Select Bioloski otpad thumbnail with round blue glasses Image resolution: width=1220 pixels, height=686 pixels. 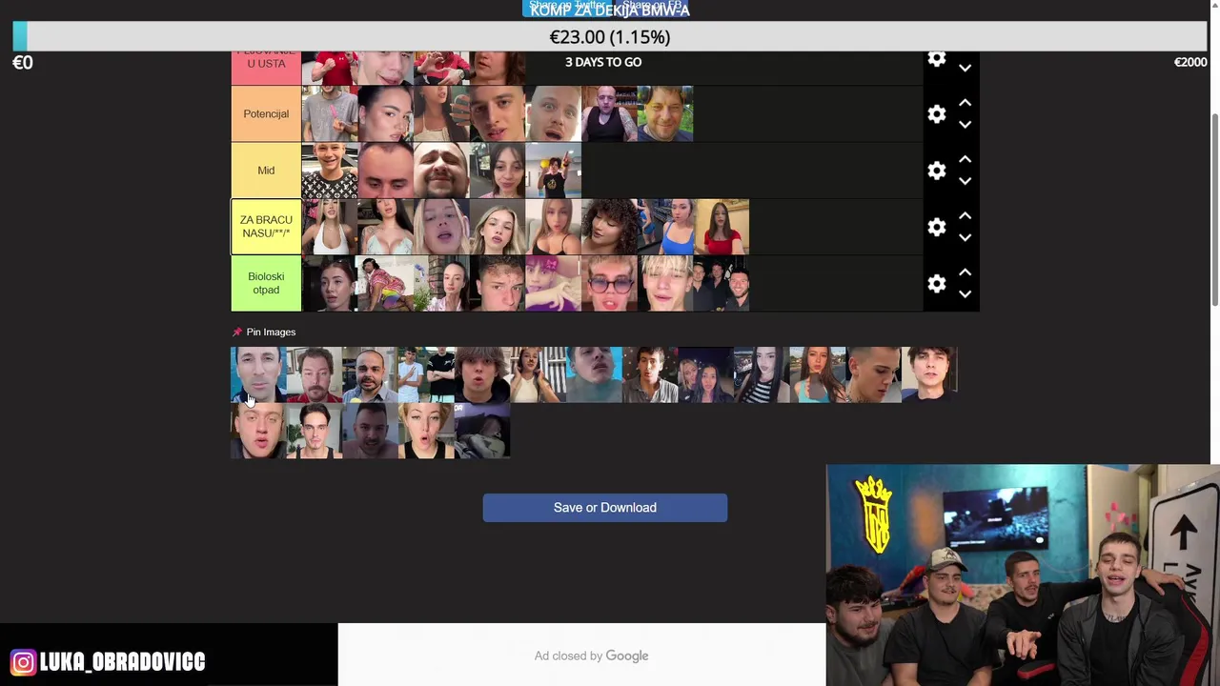pos(608,283)
